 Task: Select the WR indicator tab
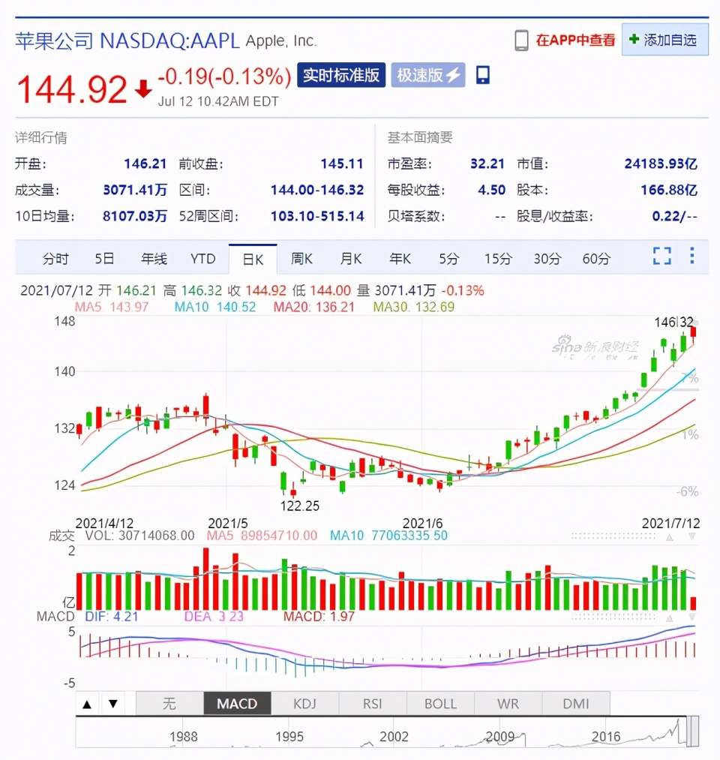[508, 703]
